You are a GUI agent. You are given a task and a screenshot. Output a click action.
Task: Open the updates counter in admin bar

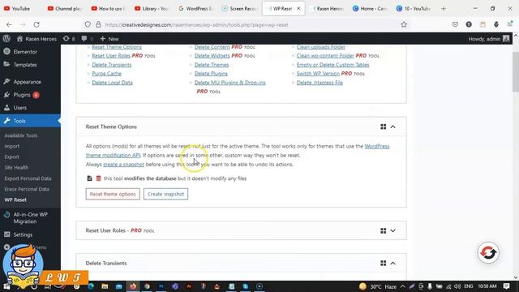point(69,39)
